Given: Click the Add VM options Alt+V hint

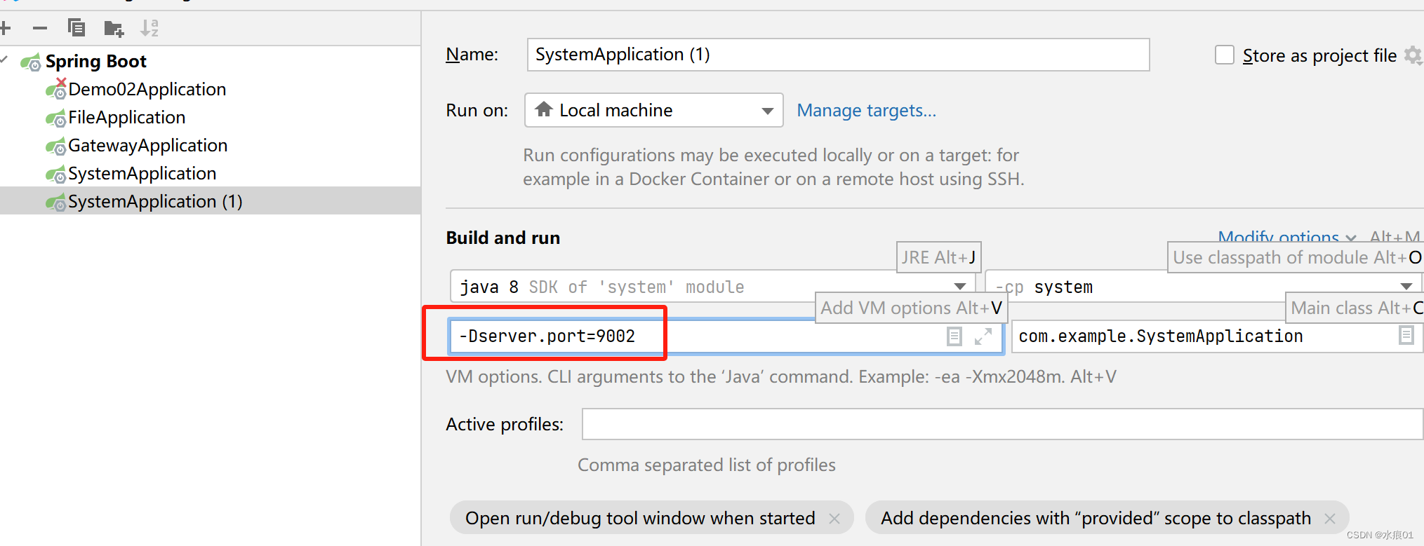Looking at the screenshot, I should coord(911,308).
